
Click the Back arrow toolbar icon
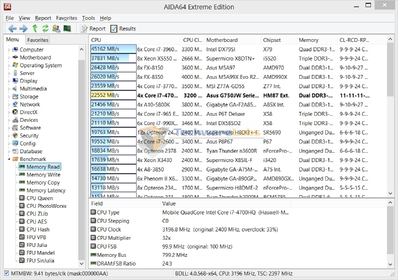[12, 29]
